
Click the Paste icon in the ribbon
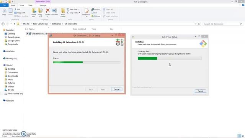(x=10, y=12)
